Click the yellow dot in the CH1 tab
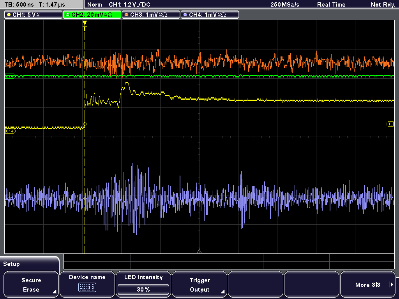399x299 pixels. (9, 15)
